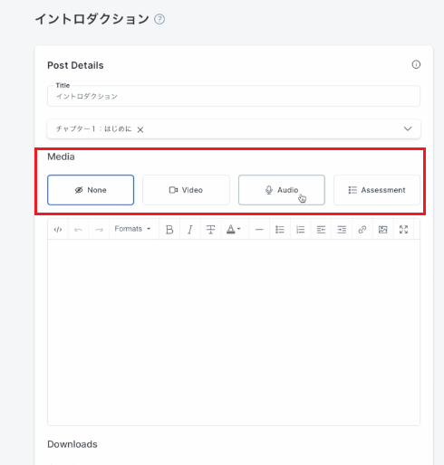444x465 pixels.
Task: Expand the chapter selection chevron
Action: point(408,128)
